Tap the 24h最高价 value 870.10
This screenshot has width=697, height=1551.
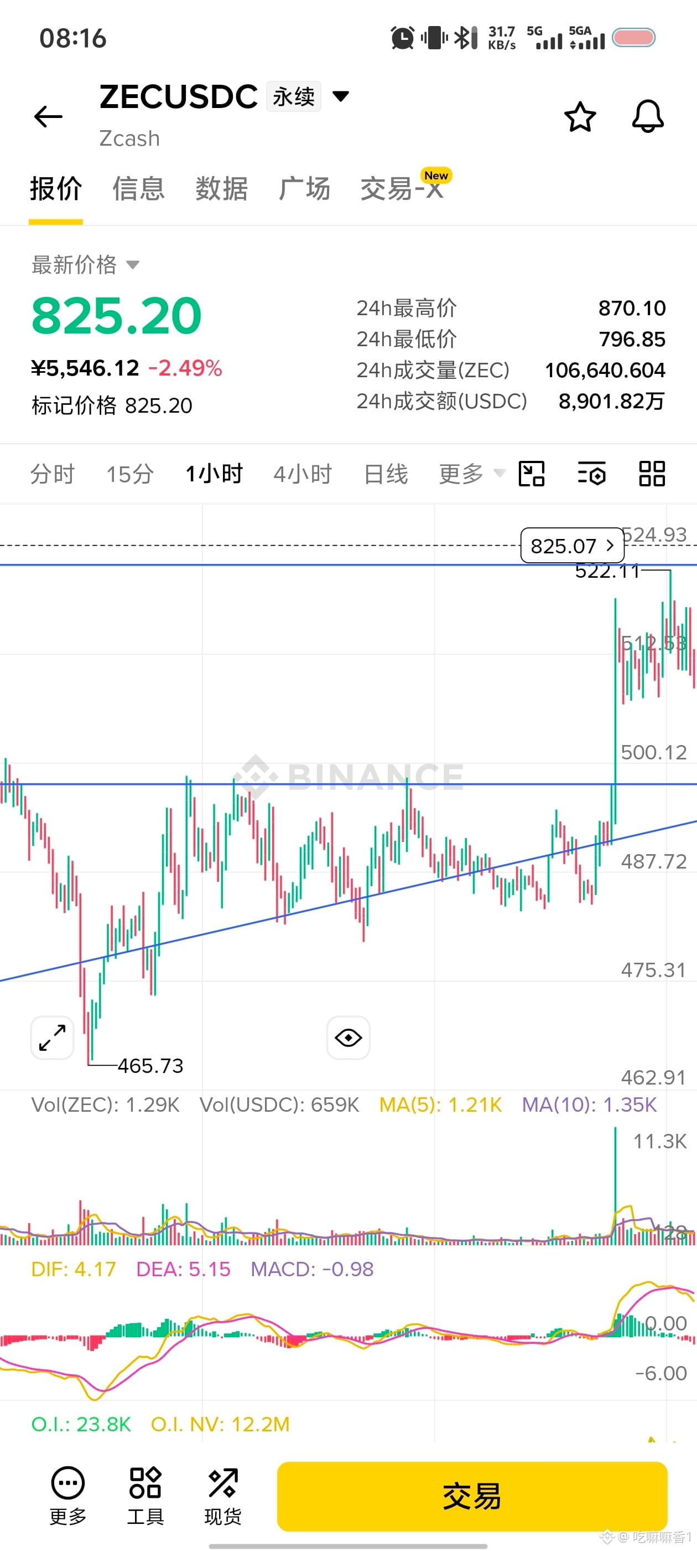click(632, 309)
